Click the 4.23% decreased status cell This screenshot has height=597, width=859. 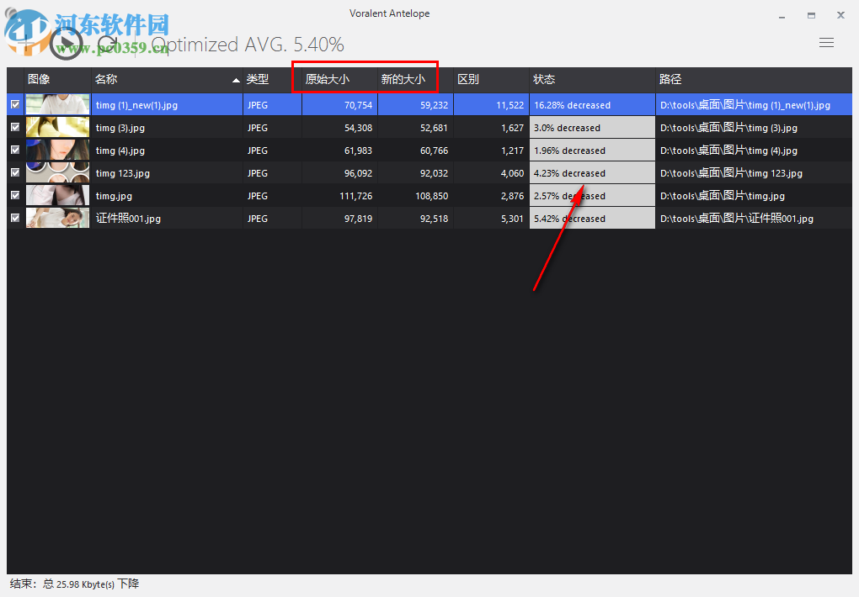coord(592,172)
